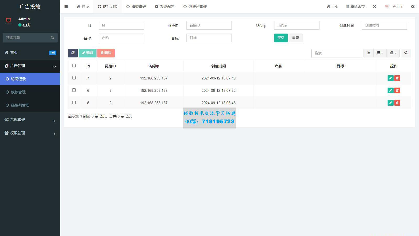Enter fullscreen with the expand icon

(x=374, y=7)
